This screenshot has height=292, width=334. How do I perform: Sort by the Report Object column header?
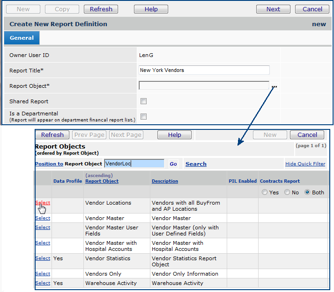click(x=102, y=181)
